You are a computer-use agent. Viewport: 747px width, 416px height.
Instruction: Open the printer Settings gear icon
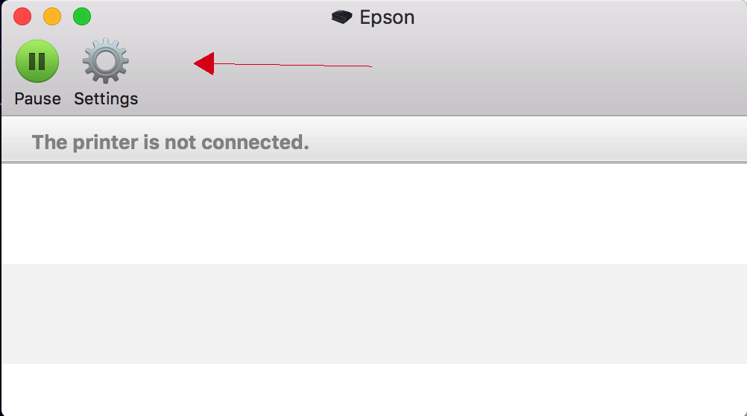(106, 61)
